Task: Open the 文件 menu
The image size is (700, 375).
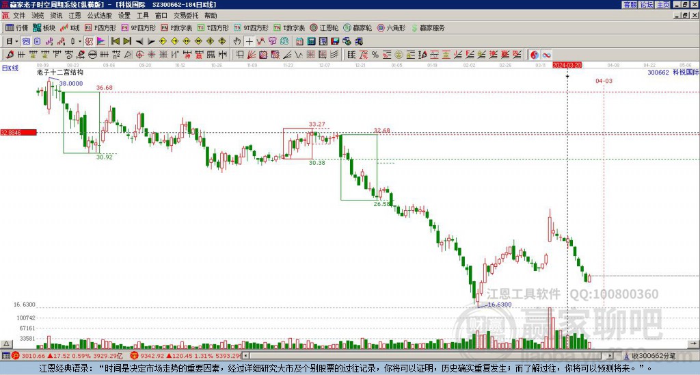Action: click(x=19, y=16)
